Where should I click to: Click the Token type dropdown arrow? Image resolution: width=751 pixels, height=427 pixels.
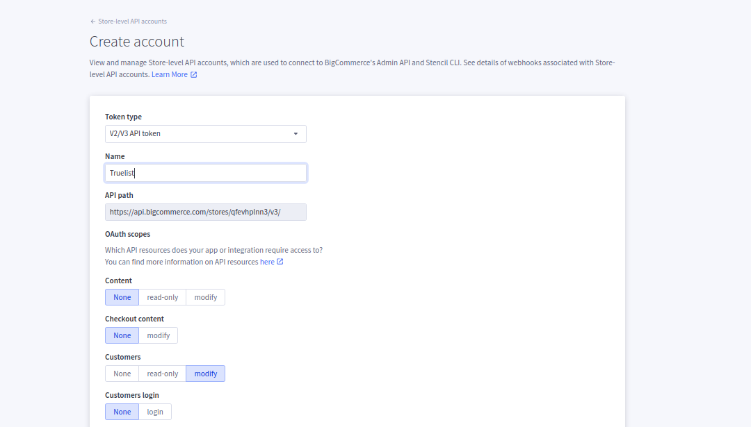(296, 134)
